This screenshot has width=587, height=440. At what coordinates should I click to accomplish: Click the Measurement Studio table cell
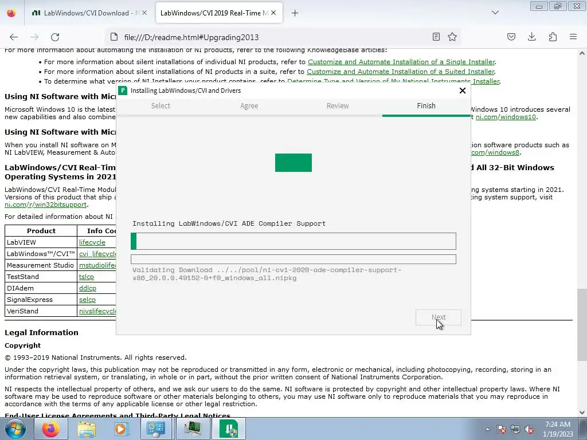point(41,265)
